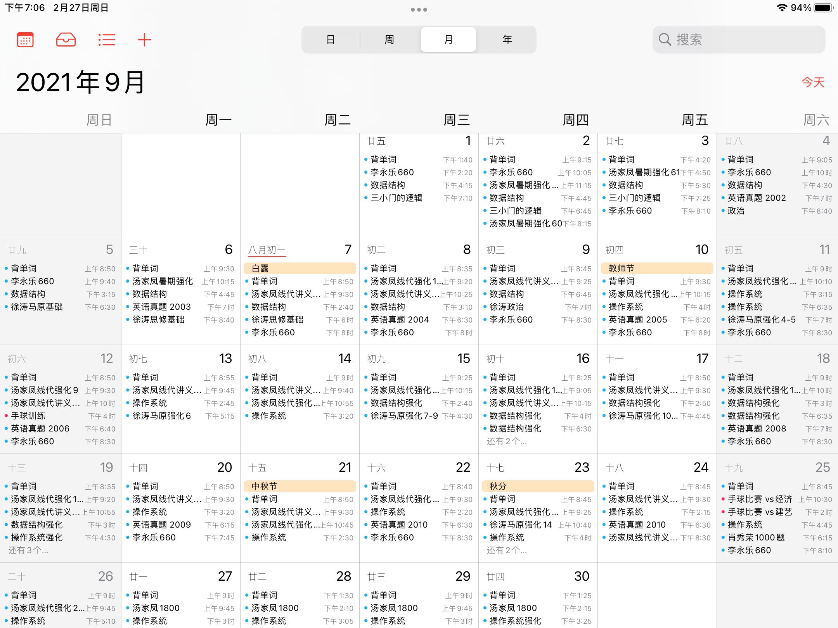Screen dimensions: 838x628
Task: Open event 手球训练 下午4时
Action: [x=61, y=416]
